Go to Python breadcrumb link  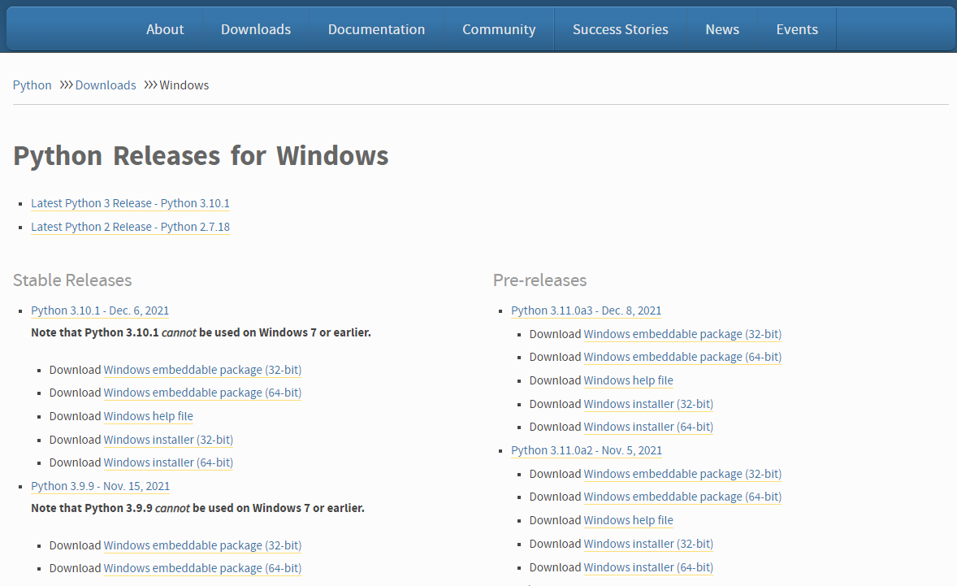coord(32,85)
